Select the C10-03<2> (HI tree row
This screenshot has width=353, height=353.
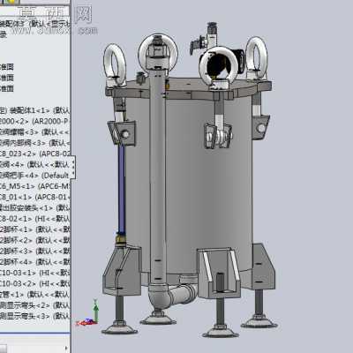pyautogui.click(x=34, y=283)
